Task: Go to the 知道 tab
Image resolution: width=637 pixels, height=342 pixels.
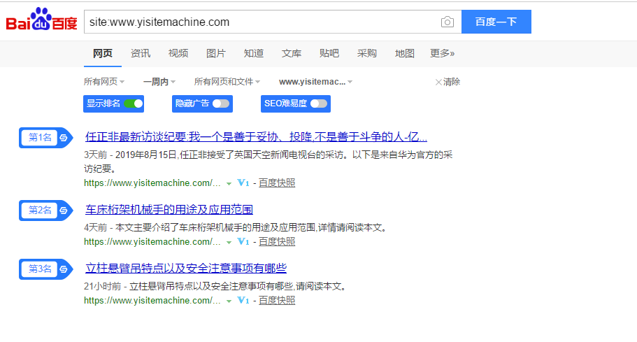Action: (x=254, y=53)
